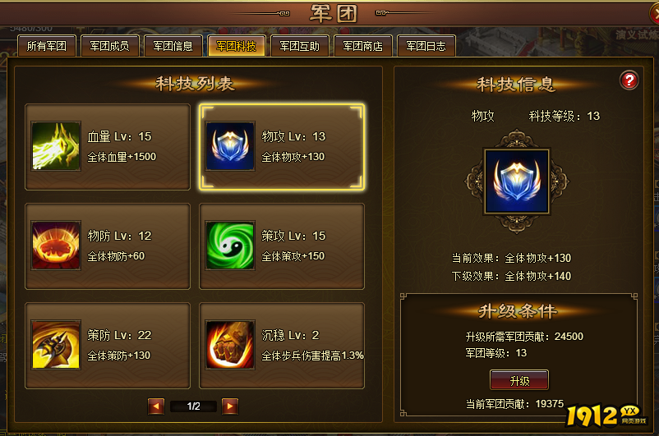Select the 血量 green arrow tech icon
The width and height of the screenshot is (659, 436).
[56, 146]
